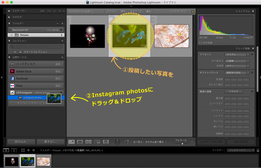Viewport: 261px width, 168px height.
Task: Open the プリセット dropdown showing カスタム
Action: click(237, 54)
